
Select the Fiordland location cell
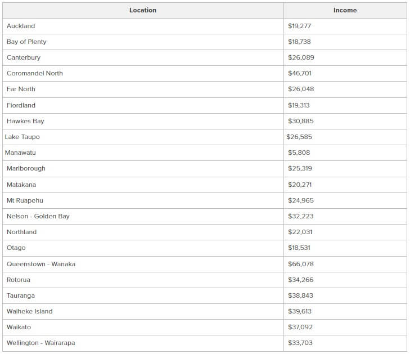21,105
